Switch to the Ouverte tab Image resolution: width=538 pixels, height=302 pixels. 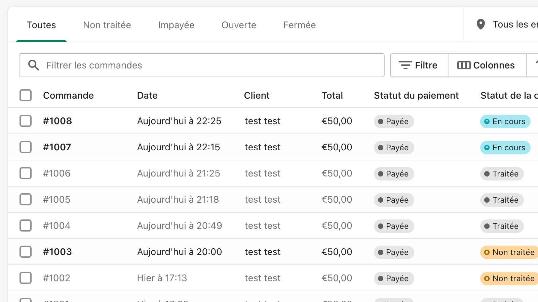pyautogui.click(x=239, y=25)
